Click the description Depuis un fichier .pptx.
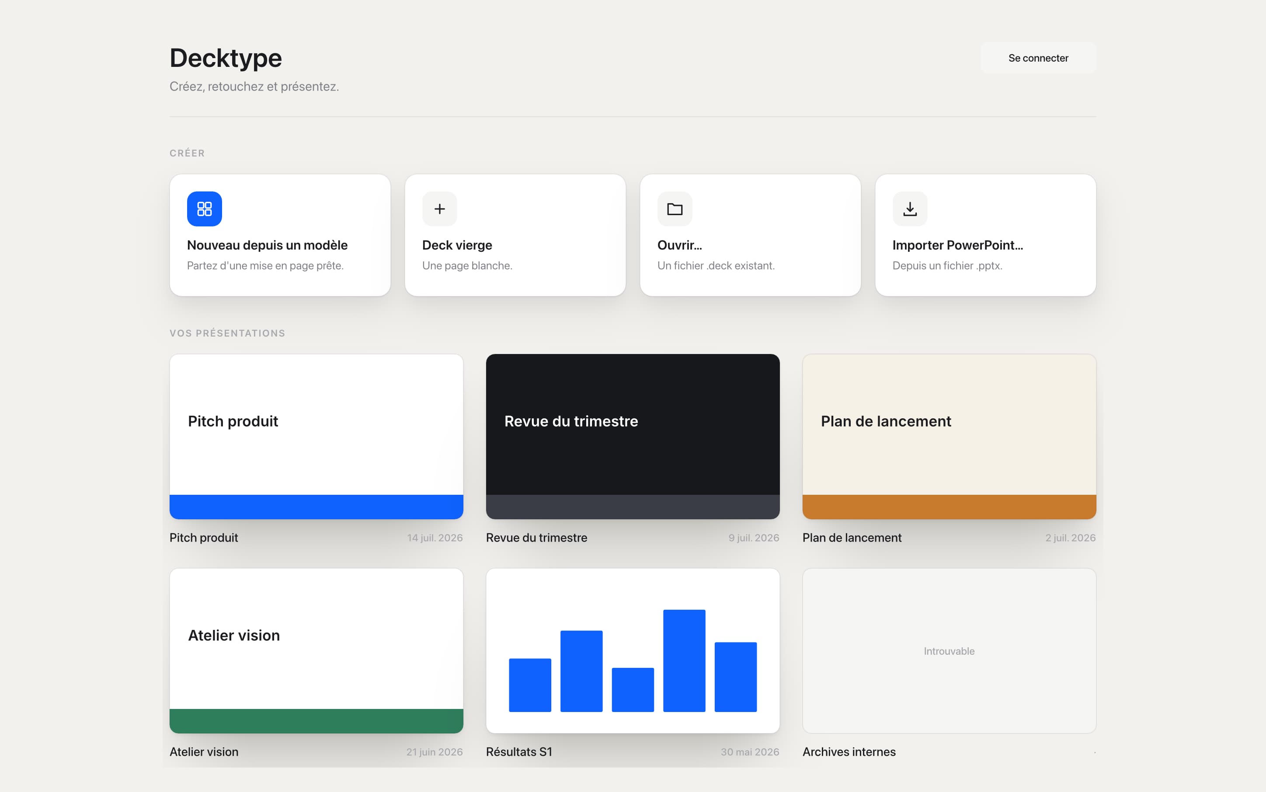 [x=947, y=266]
